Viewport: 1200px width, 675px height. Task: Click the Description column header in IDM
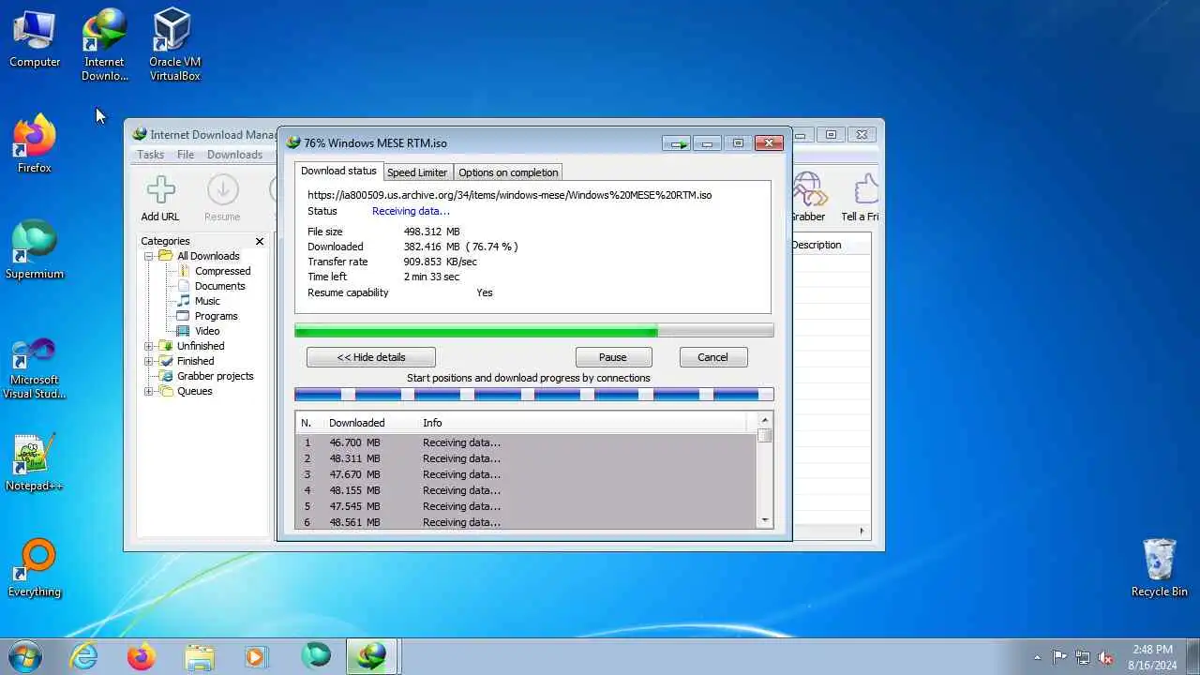click(817, 245)
